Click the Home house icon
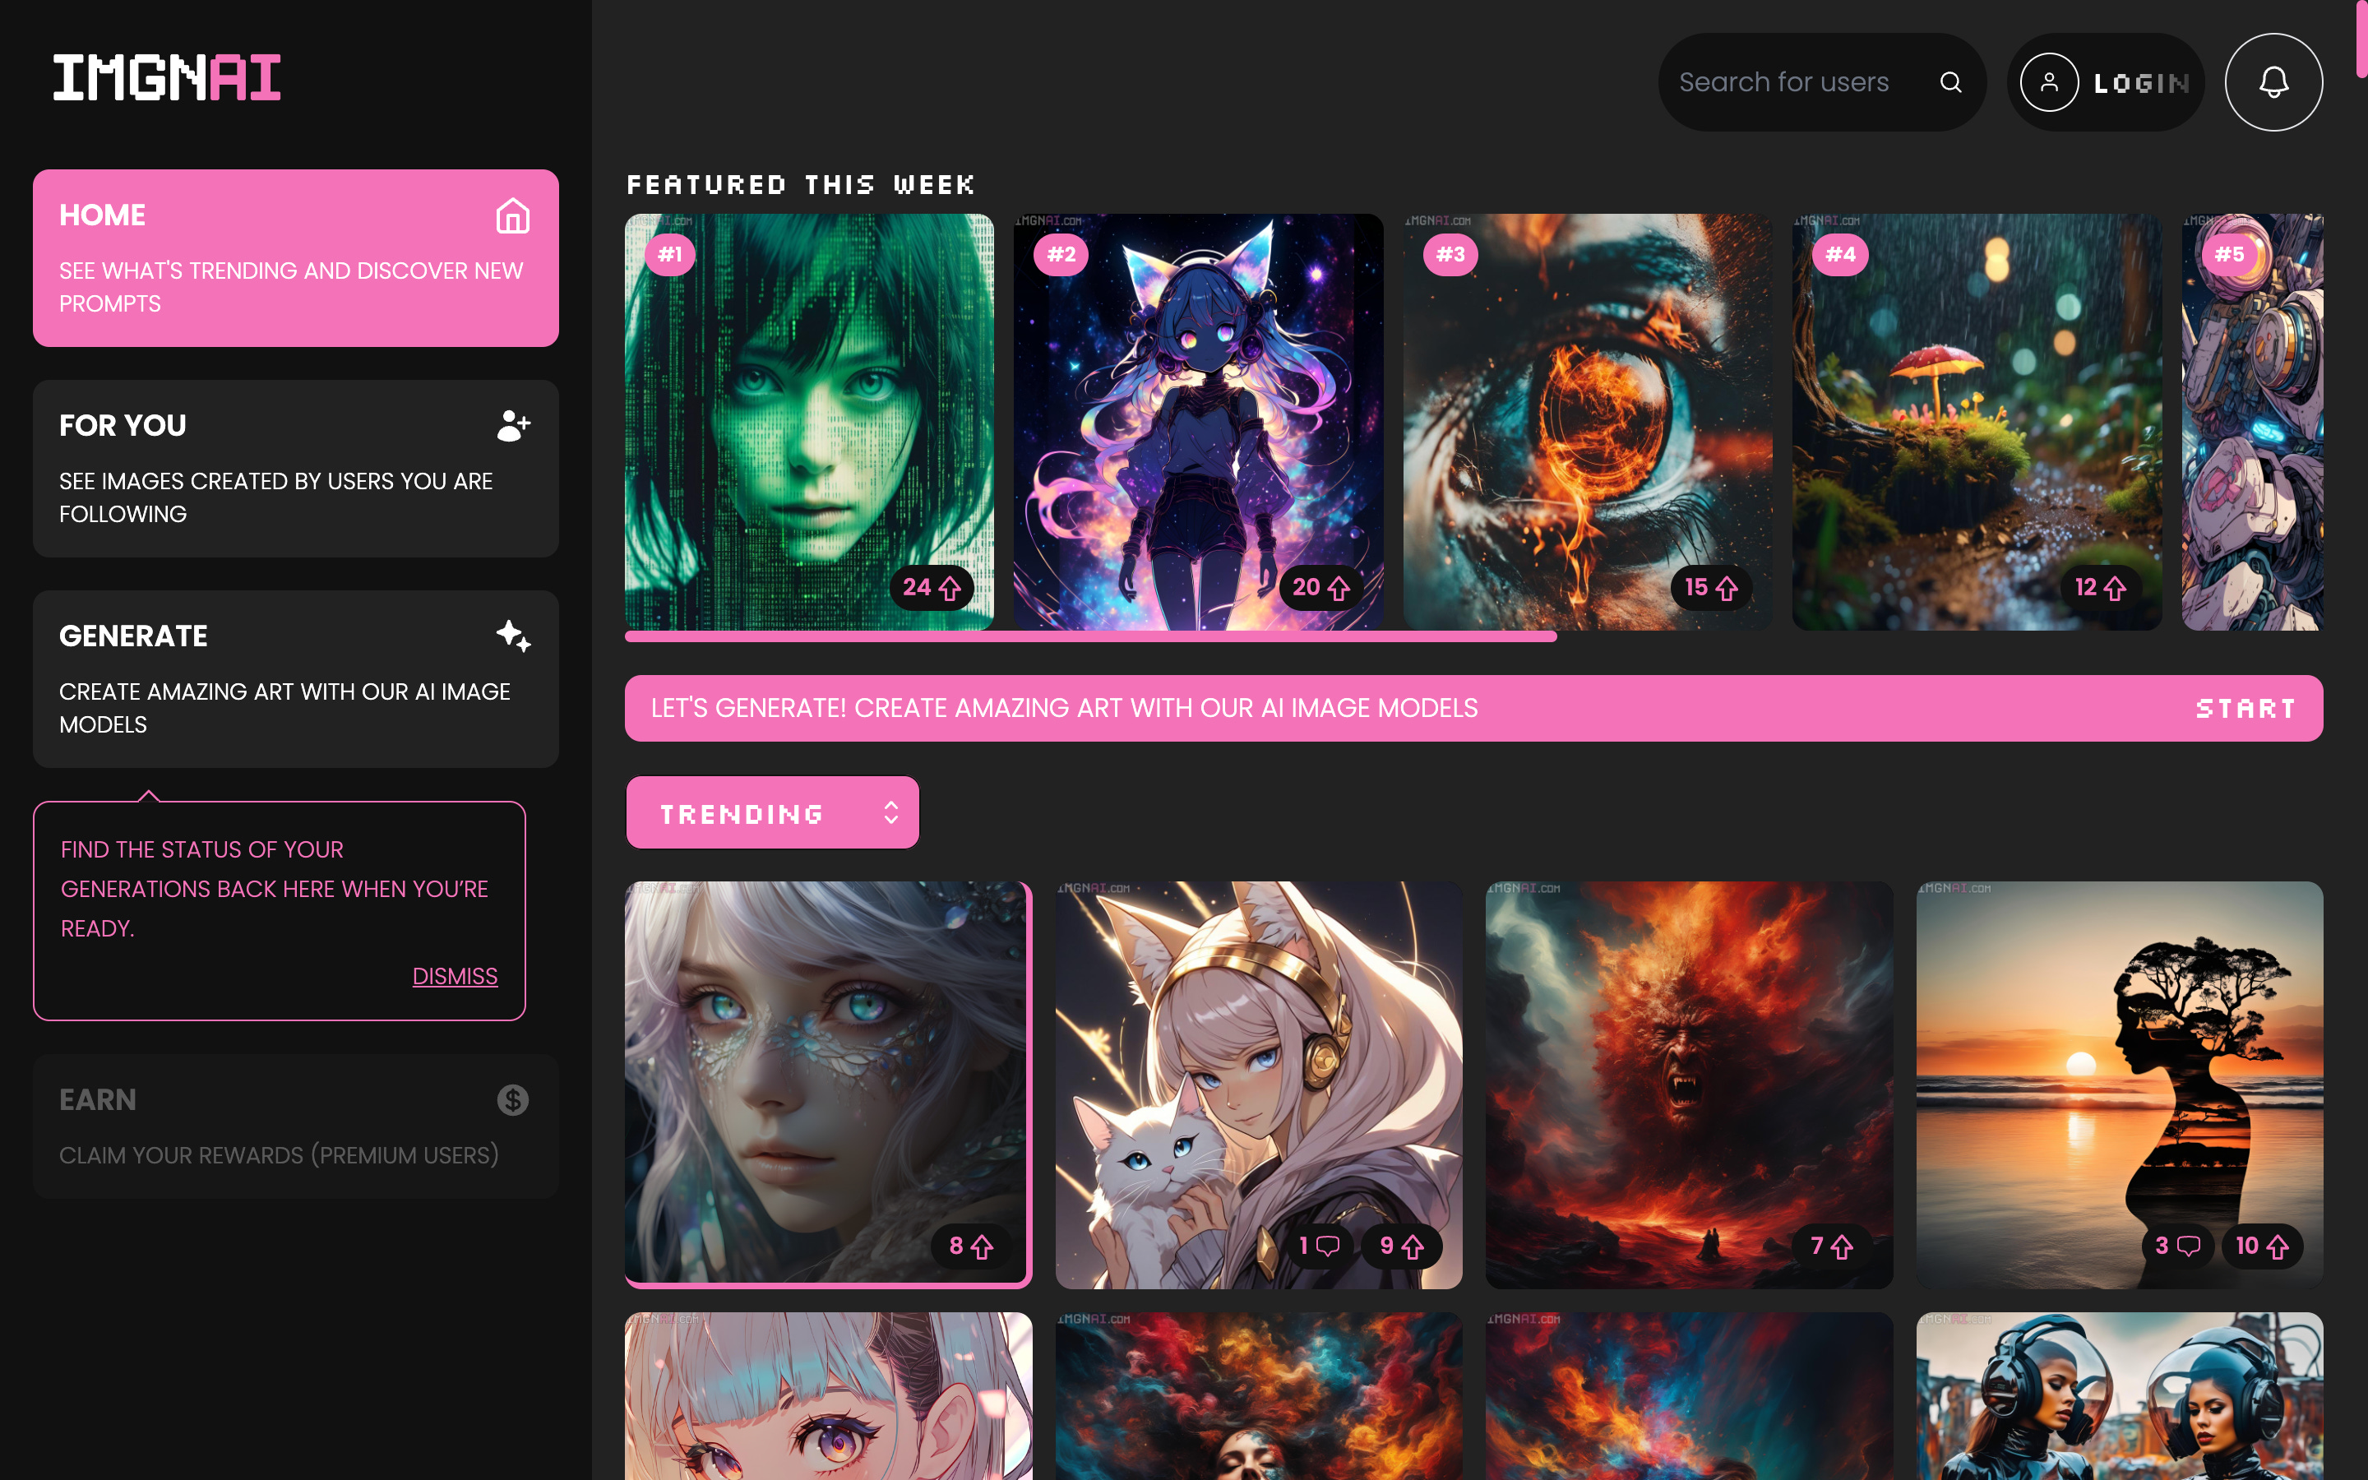Screen dimensions: 2368x1480 513,215
